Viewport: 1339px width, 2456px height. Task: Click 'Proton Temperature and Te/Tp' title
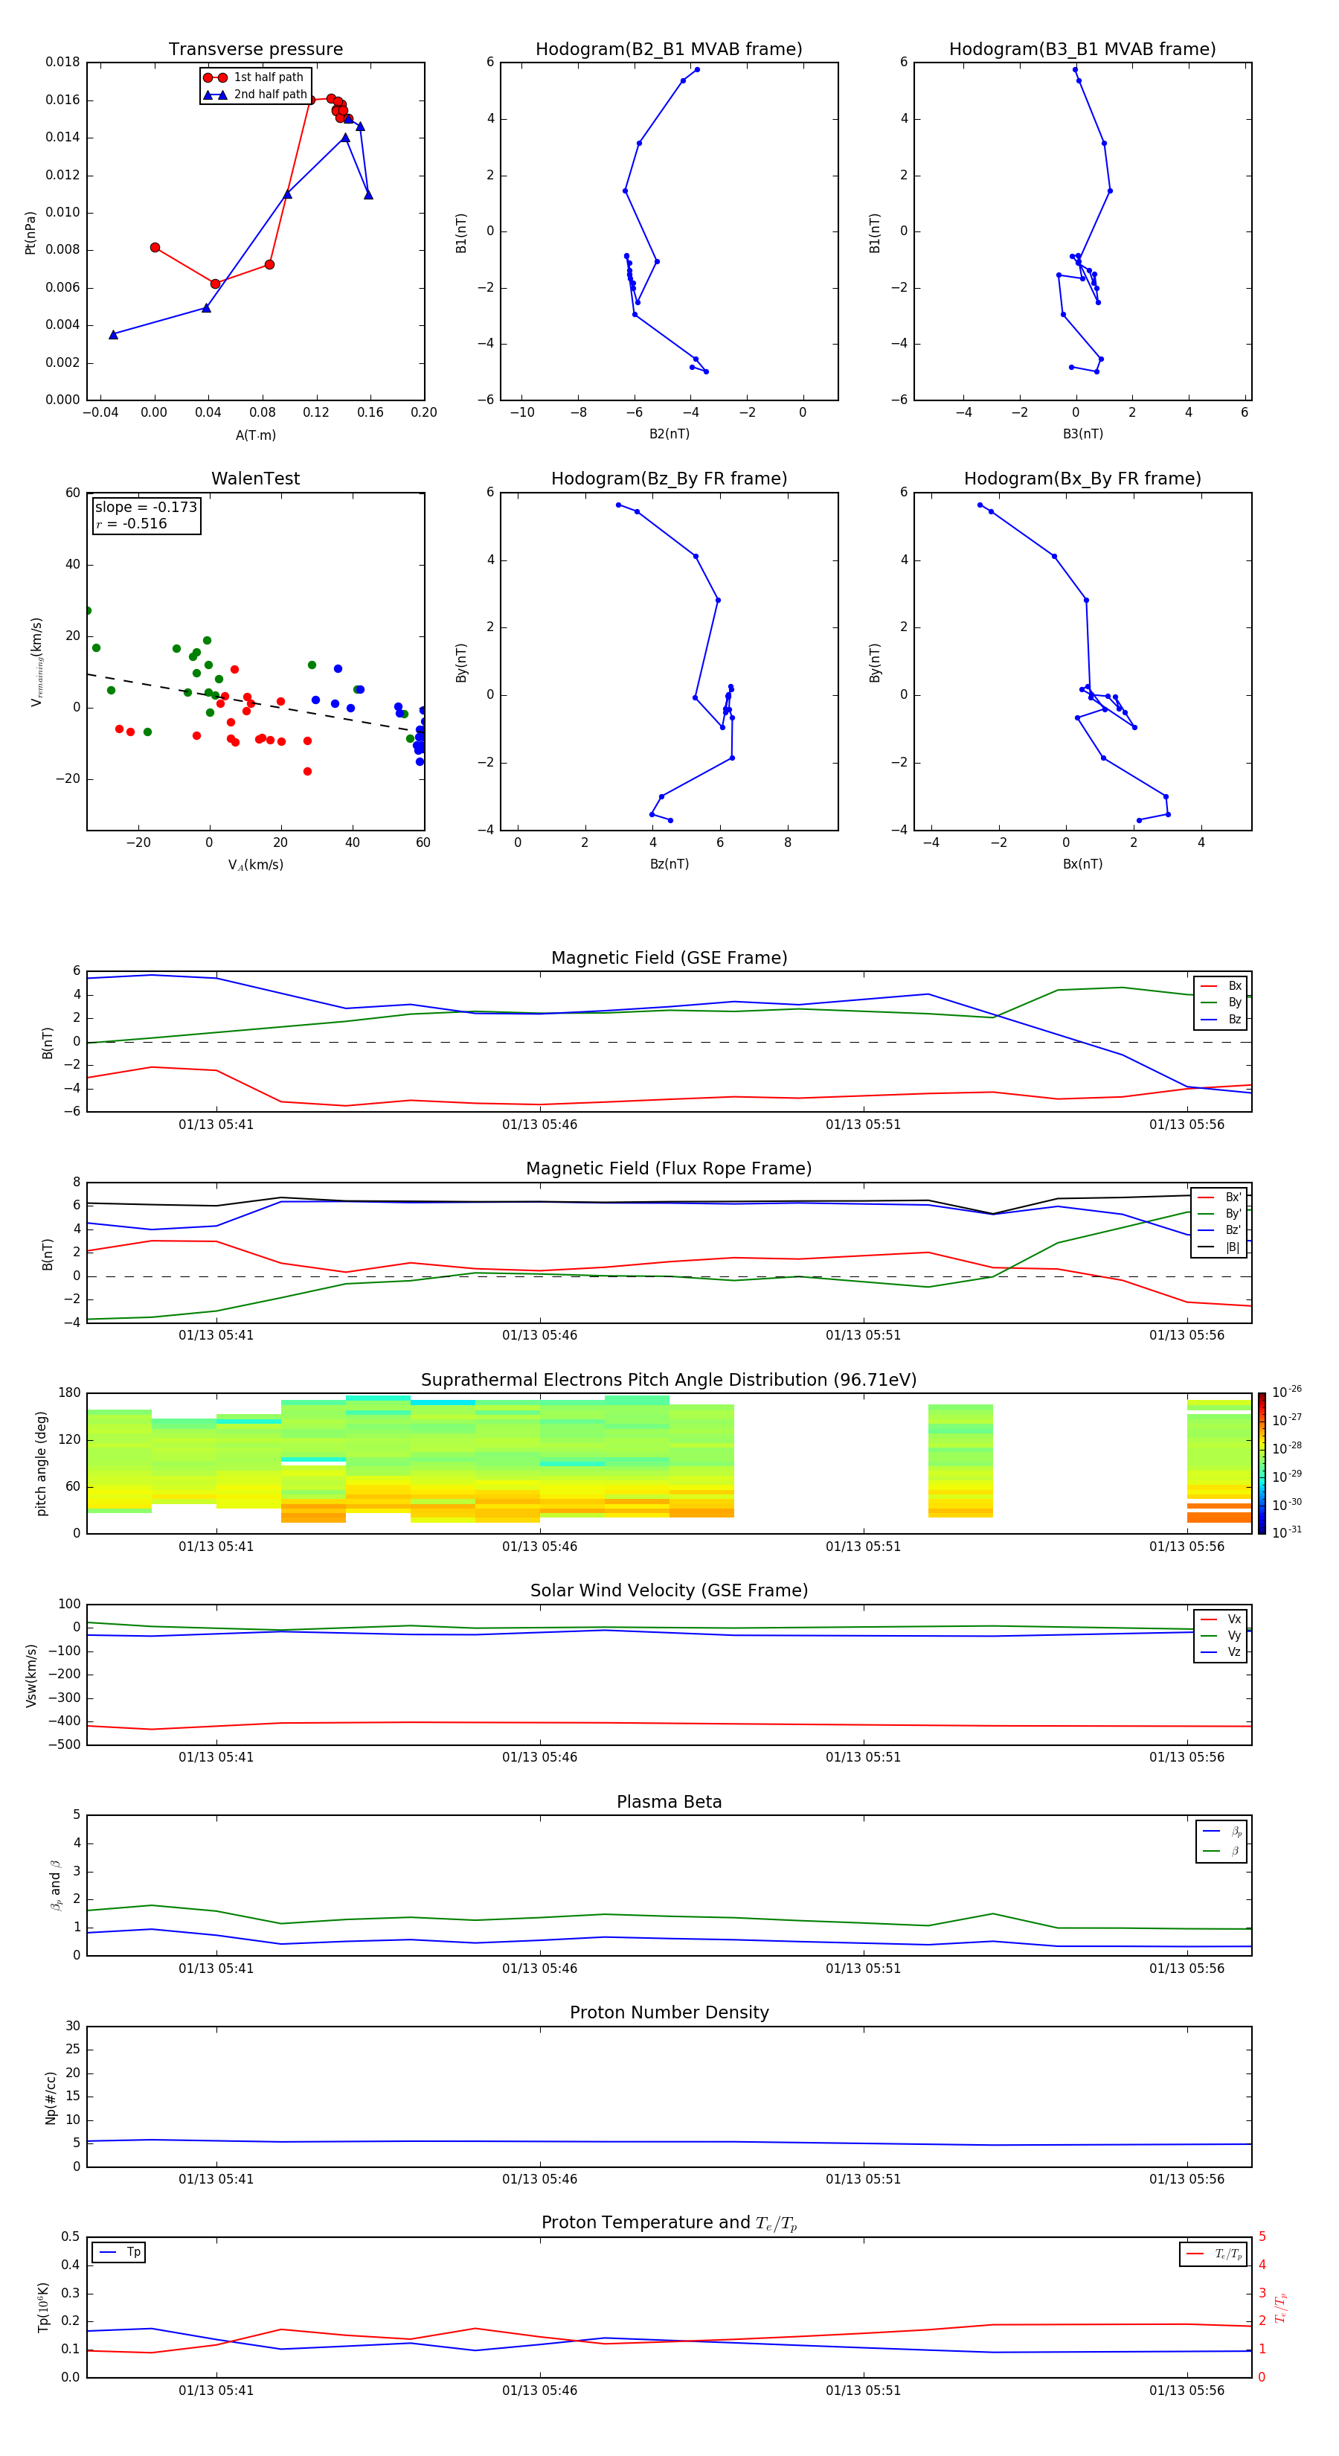(669, 2223)
